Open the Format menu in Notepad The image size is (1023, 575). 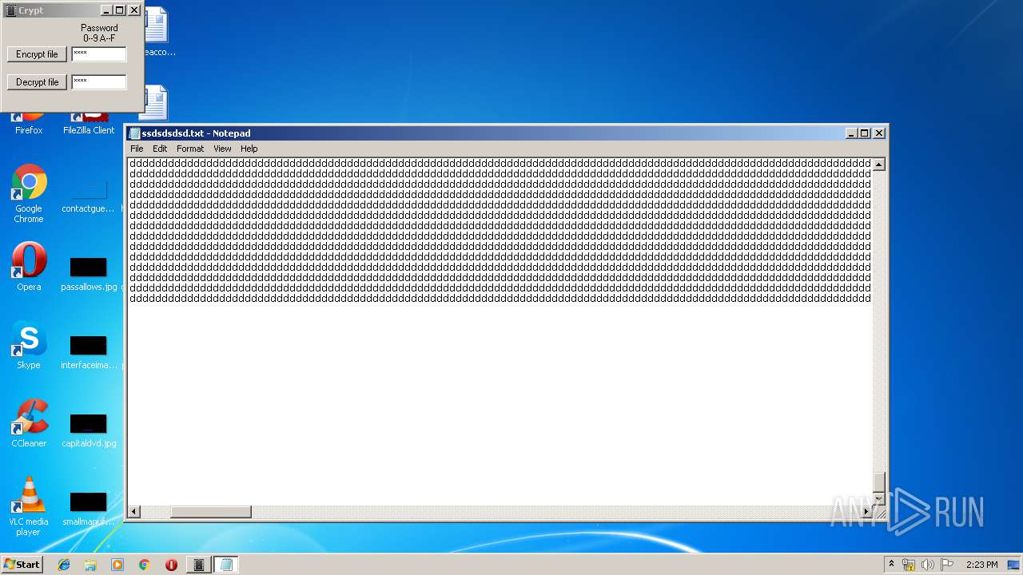[x=190, y=149]
